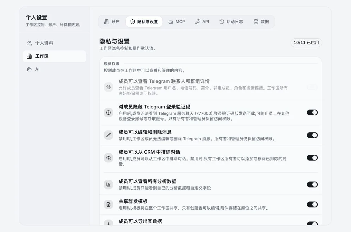
Task: Click the 对成员隐藏 Telegram 登录验证码 title
Action: 155,107
